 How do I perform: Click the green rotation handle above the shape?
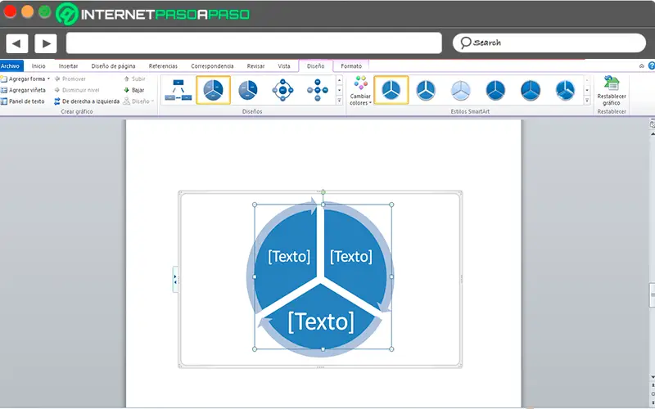coord(323,192)
